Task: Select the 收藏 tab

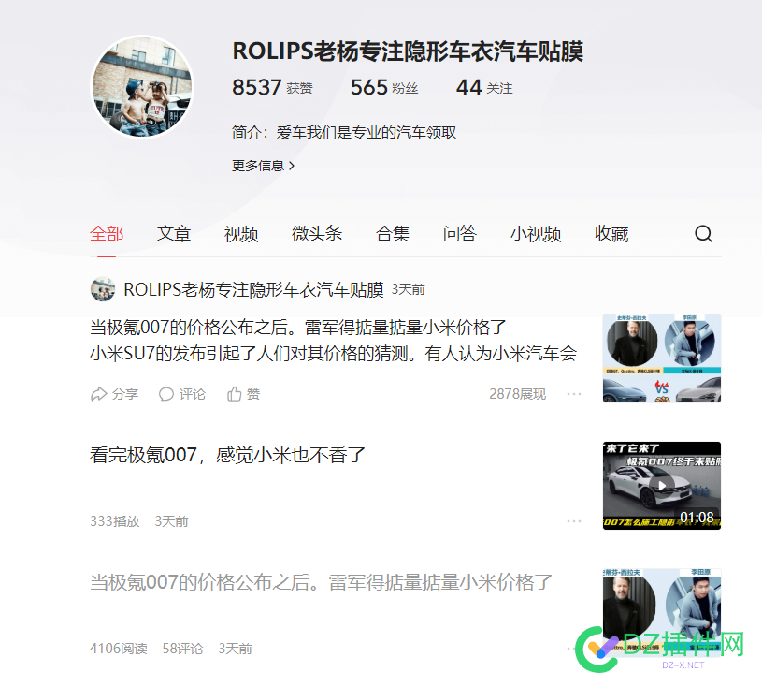Action: (611, 233)
